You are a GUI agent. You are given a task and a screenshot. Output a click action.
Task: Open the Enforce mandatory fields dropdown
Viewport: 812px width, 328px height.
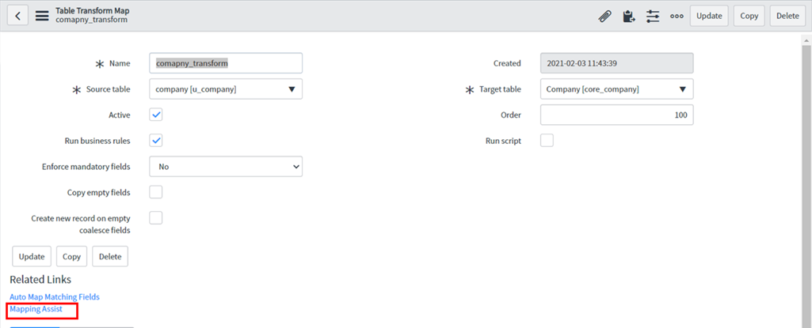(226, 167)
